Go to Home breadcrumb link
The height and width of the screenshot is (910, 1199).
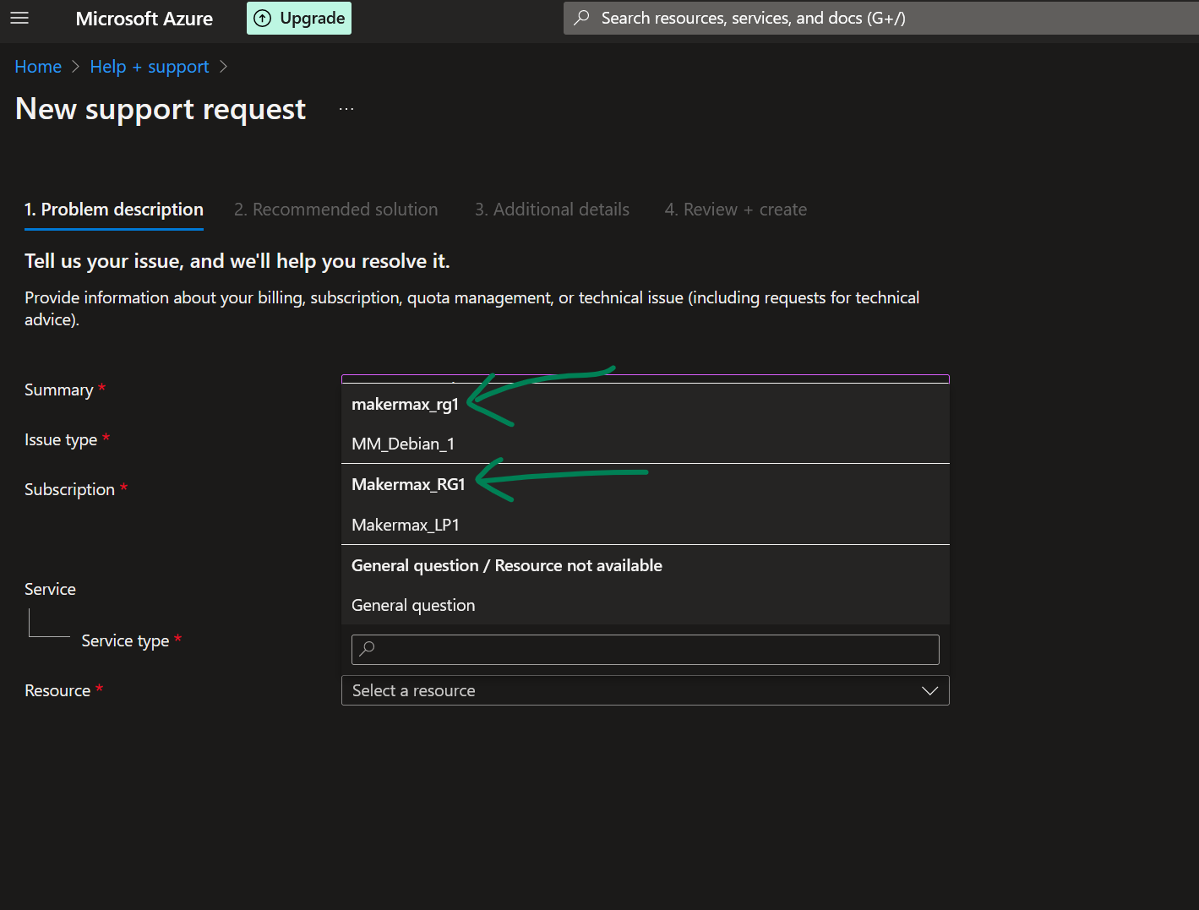tap(38, 67)
